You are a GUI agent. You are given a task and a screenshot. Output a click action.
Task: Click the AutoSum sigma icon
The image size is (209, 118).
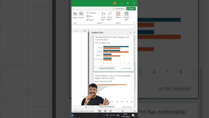coord(88,13)
